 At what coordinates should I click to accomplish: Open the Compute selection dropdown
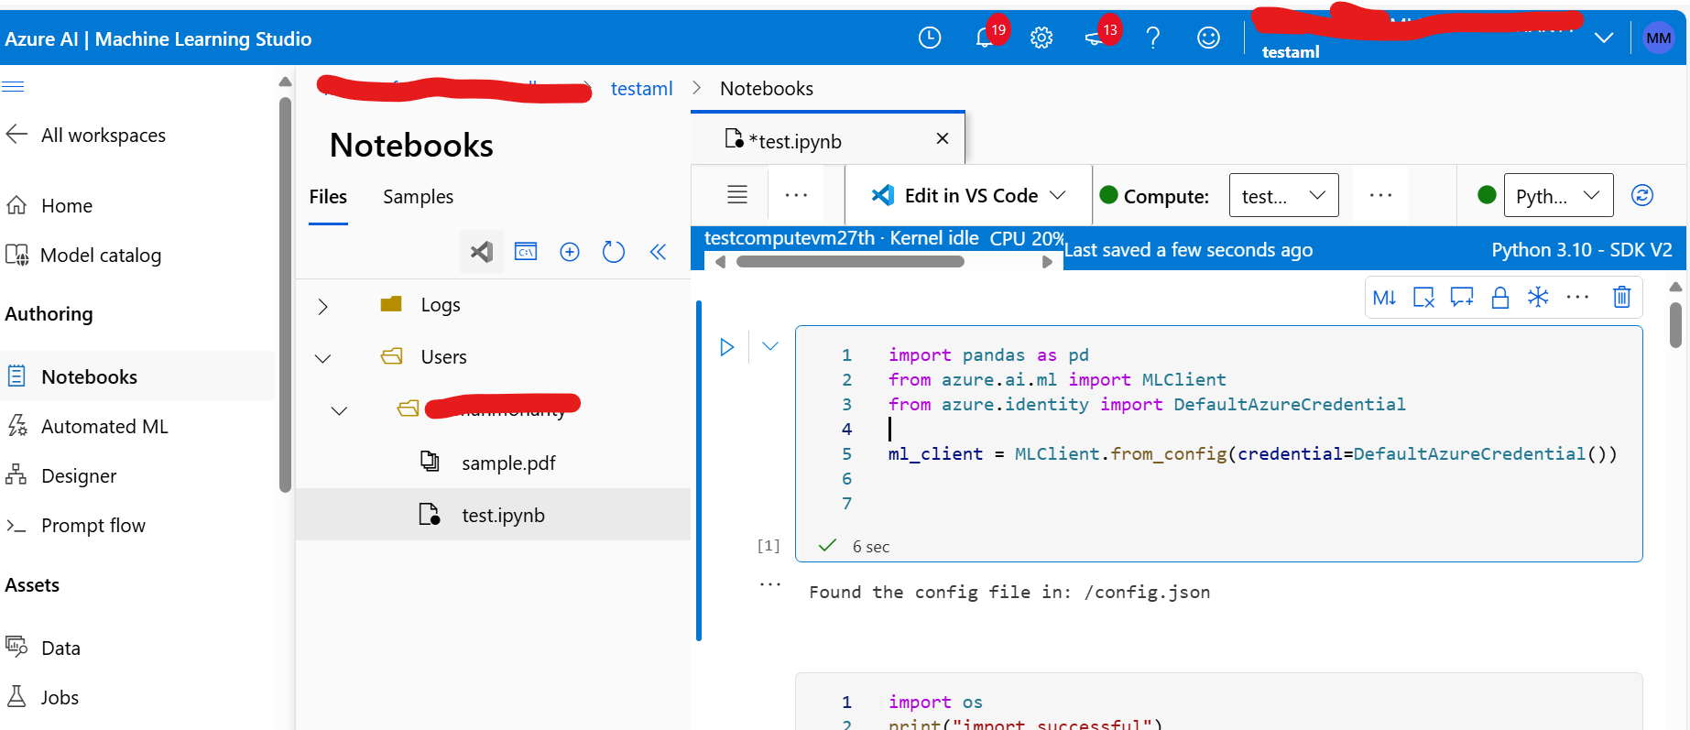point(1283,195)
